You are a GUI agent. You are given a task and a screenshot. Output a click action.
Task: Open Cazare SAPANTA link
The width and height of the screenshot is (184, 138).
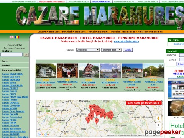[11, 134]
